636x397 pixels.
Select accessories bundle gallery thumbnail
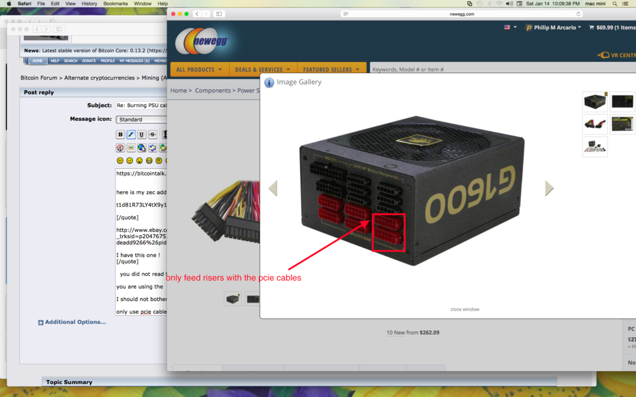click(595, 146)
